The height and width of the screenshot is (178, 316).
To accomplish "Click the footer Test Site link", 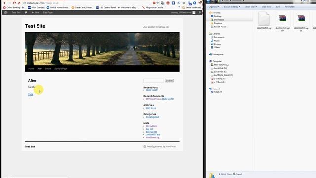I will click(x=30, y=147).
